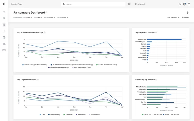Click the Retail label in victims chart

pos(144,105)
